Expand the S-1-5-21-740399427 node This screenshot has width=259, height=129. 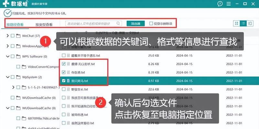pyautogui.click(x=13, y=87)
